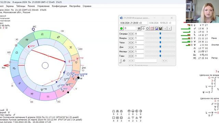Click the MC marker at the top of the chart

(33, 29)
